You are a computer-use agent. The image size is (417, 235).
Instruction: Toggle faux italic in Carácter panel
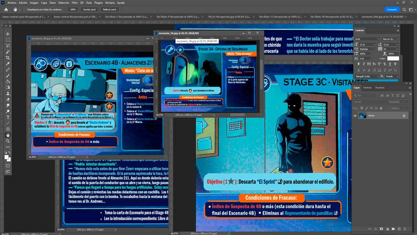click(363, 64)
